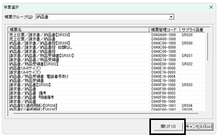Viewport: 221px width, 140px height.
Task: Select 納品書/物品受領書 電話番号あり
Action: [106, 76]
